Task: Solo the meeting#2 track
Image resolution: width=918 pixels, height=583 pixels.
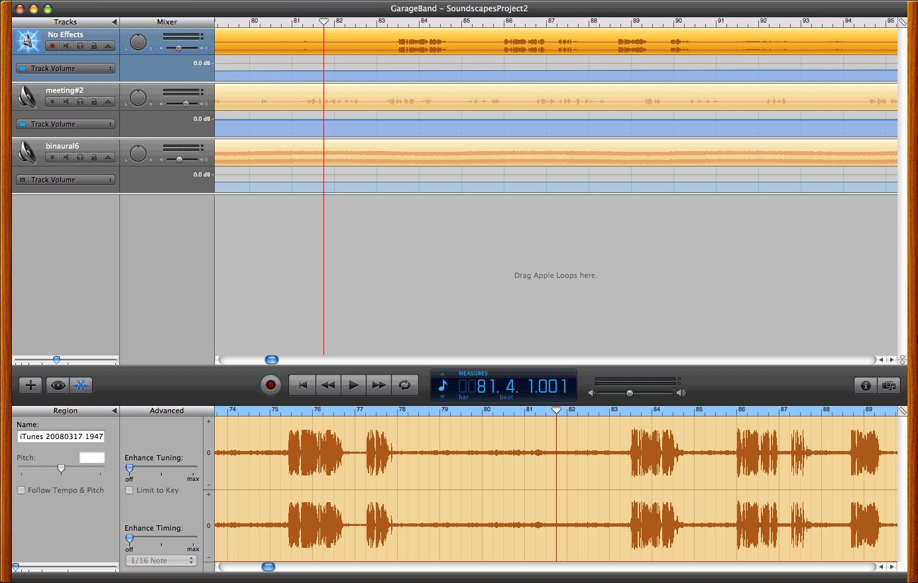Action: [80, 101]
